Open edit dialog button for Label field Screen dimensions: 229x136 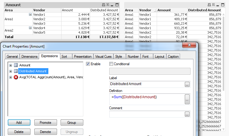187,84
